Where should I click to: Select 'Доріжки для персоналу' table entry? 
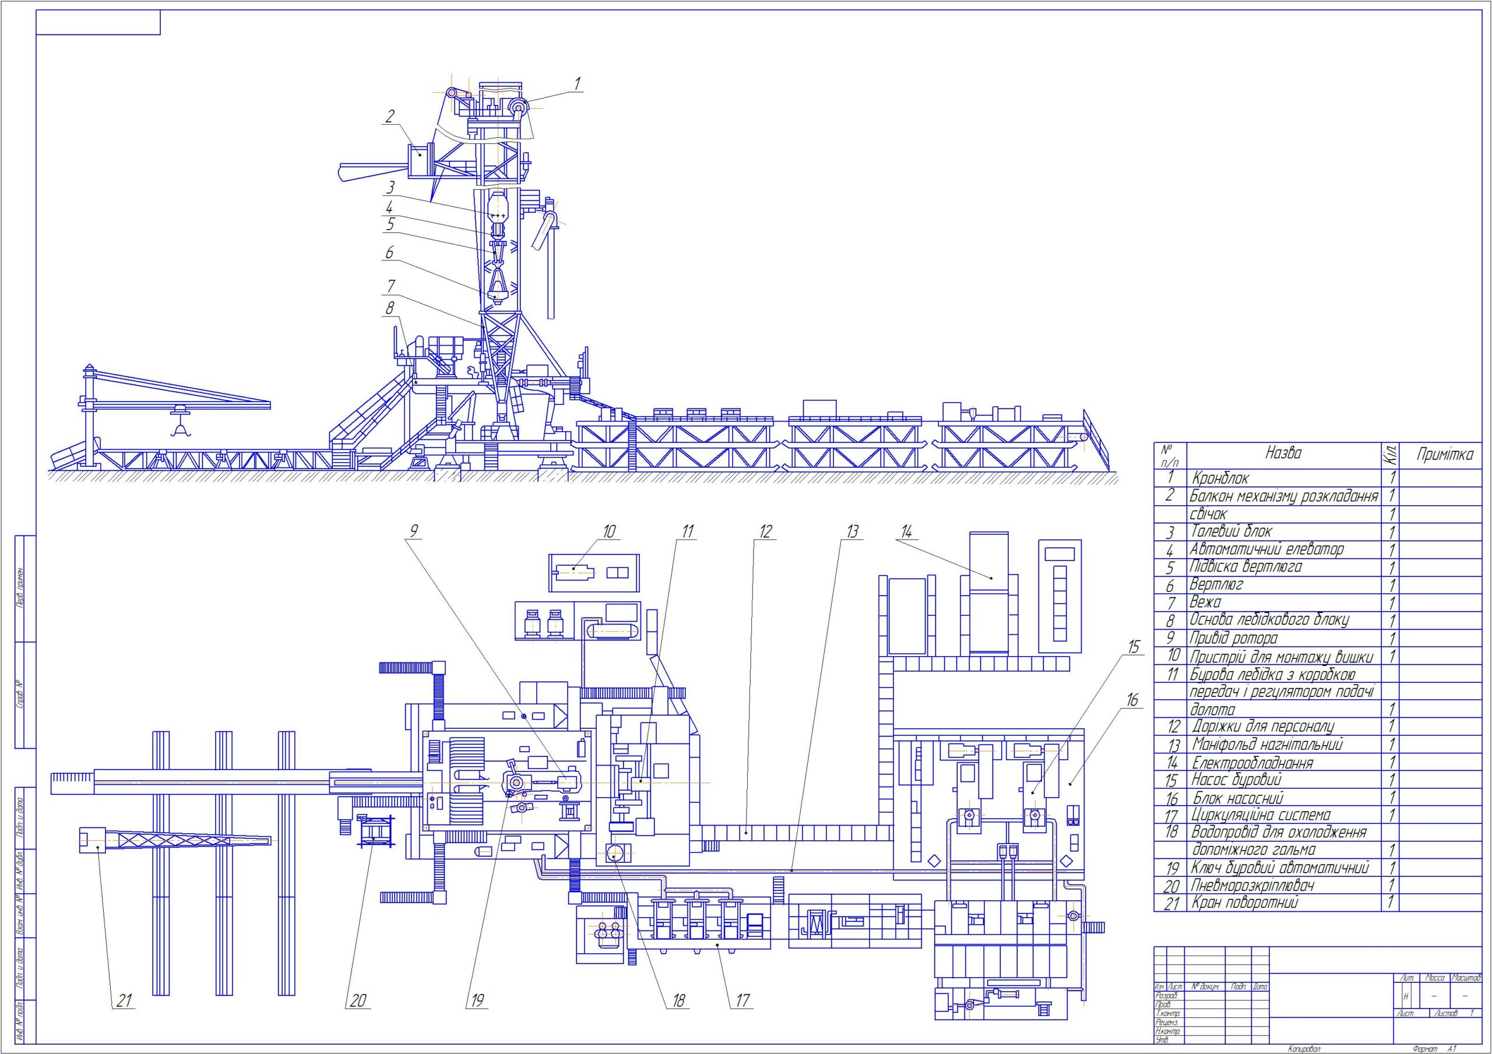tap(1264, 727)
